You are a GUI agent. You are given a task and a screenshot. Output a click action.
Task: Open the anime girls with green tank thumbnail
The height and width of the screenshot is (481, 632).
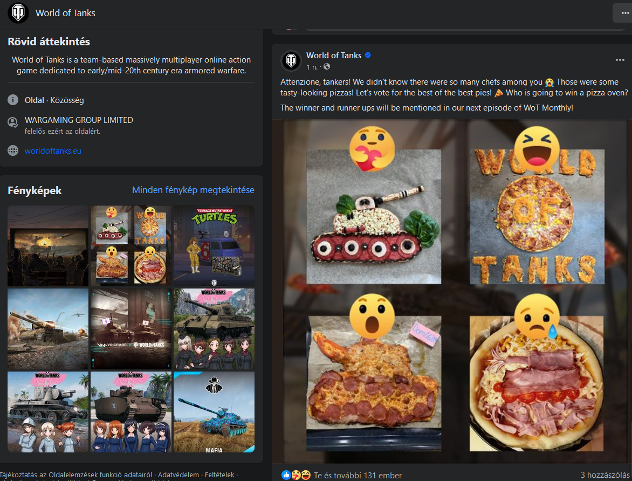coord(214,329)
